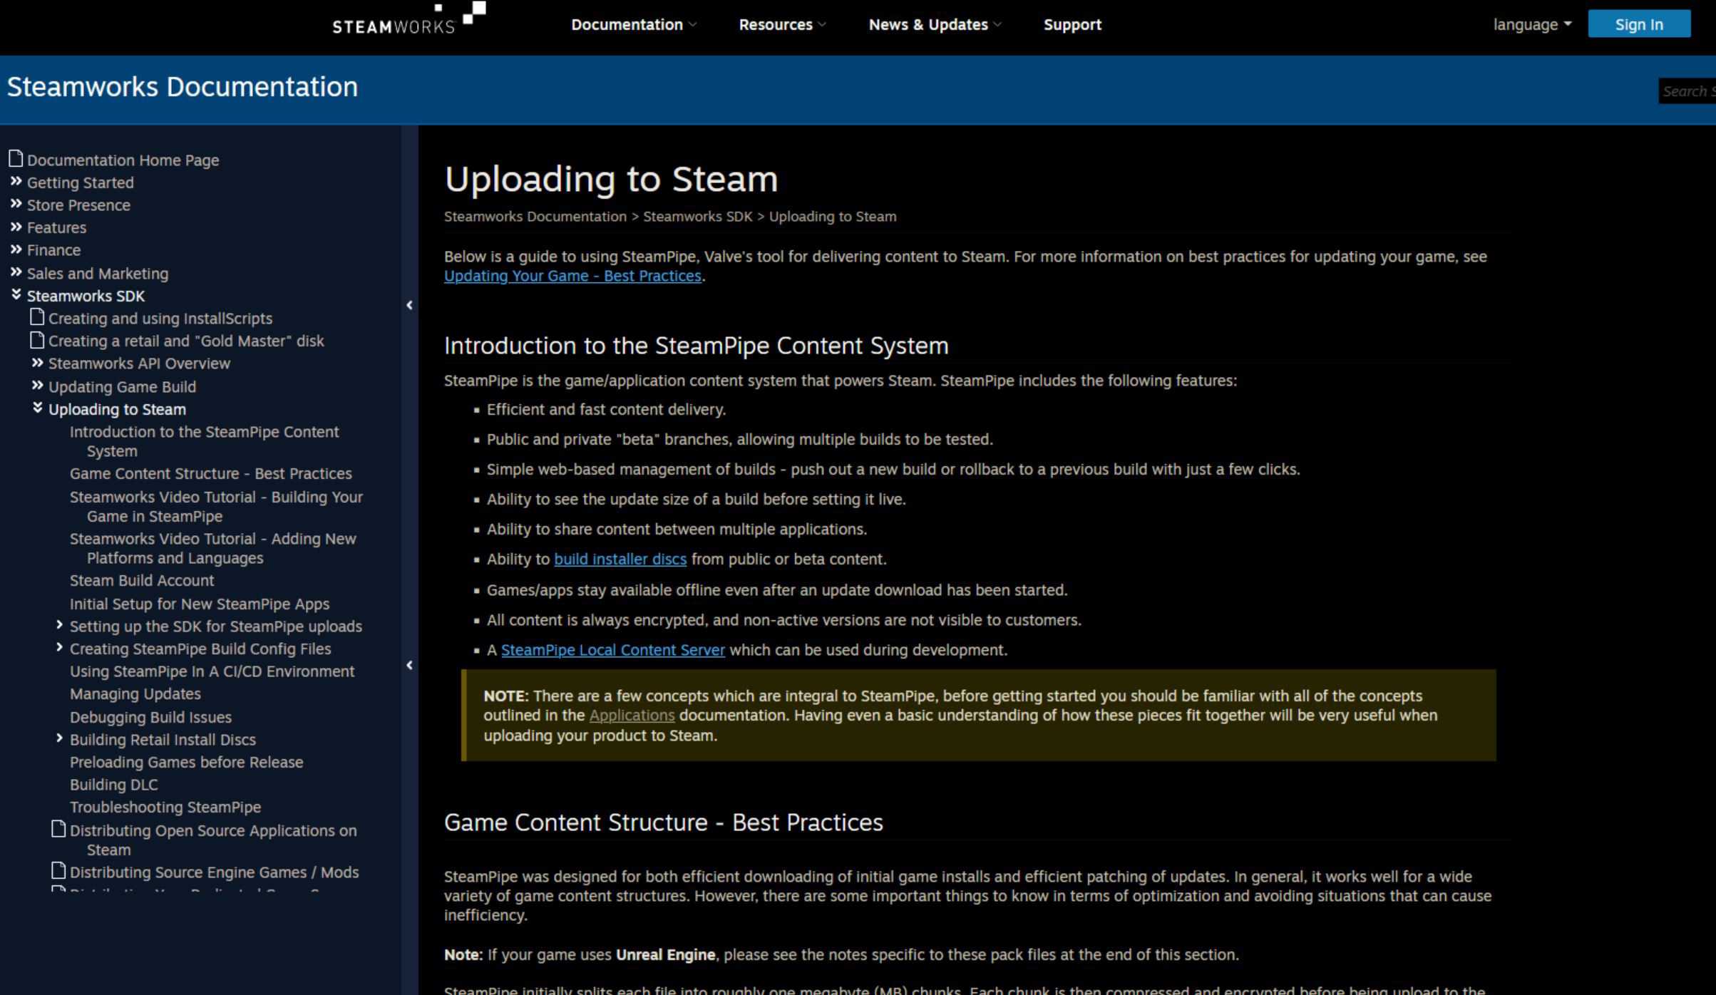Open the Updating Your Game - Best Practices link

[572, 277]
